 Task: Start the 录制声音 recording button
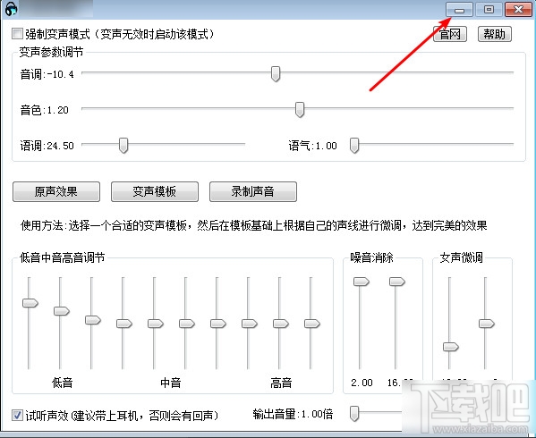[x=253, y=191]
